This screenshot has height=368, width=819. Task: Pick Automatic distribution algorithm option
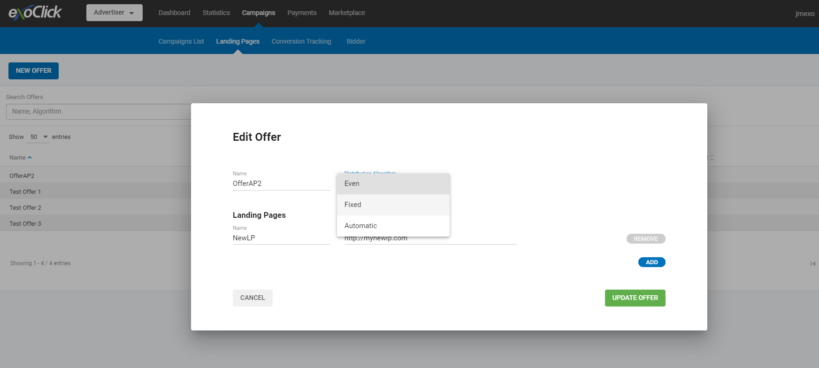[x=393, y=226]
